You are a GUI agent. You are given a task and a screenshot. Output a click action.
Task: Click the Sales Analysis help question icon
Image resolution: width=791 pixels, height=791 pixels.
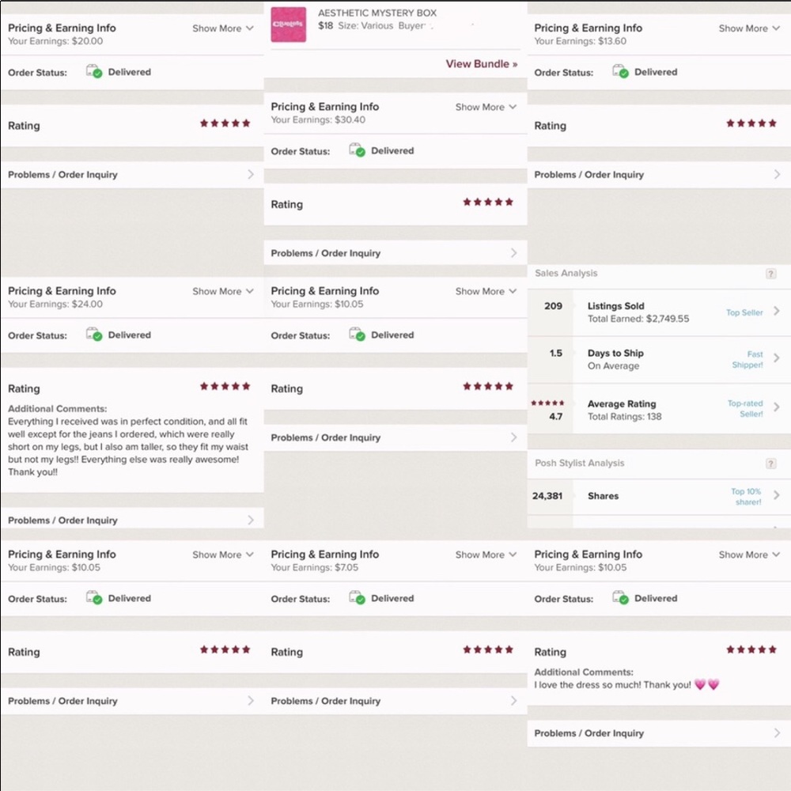point(770,274)
